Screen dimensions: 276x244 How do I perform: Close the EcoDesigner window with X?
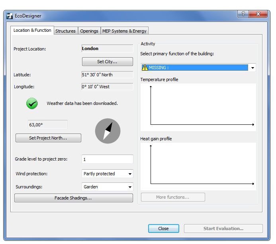tap(258, 14)
